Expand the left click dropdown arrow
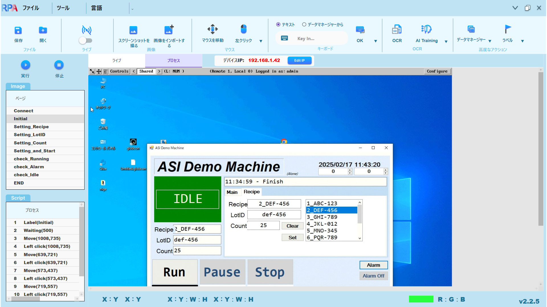This screenshot has height=307, width=547. tap(261, 41)
